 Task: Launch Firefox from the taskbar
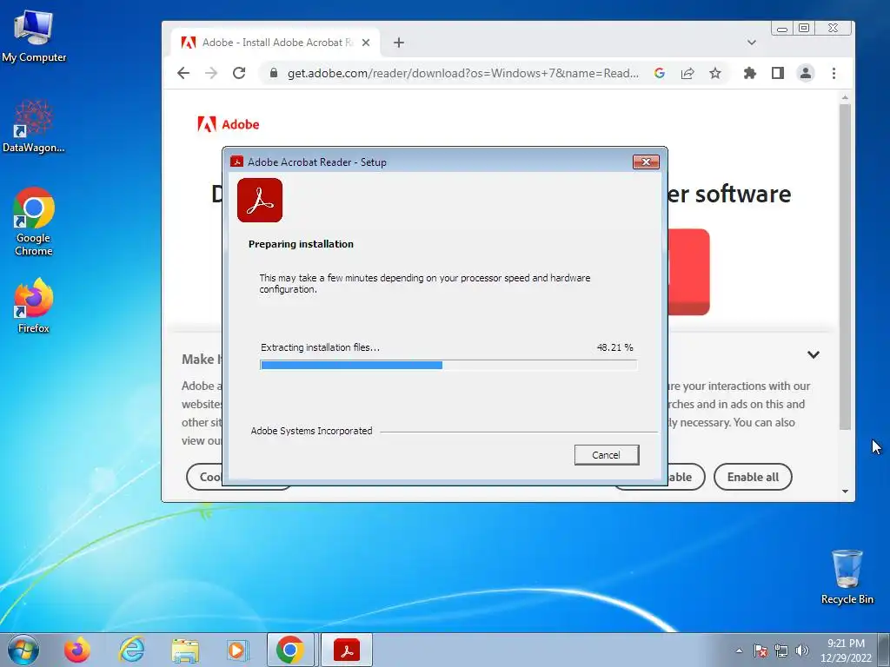point(77,650)
